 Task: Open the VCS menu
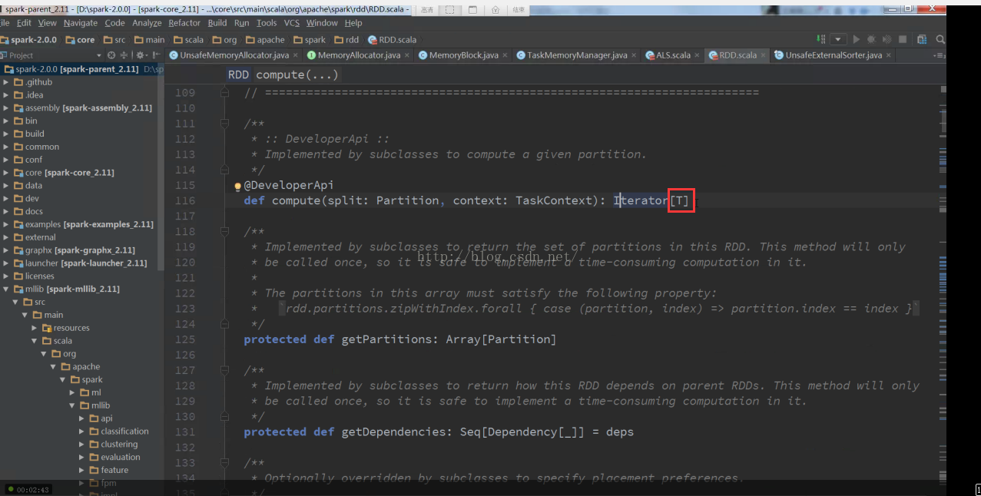(x=291, y=23)
